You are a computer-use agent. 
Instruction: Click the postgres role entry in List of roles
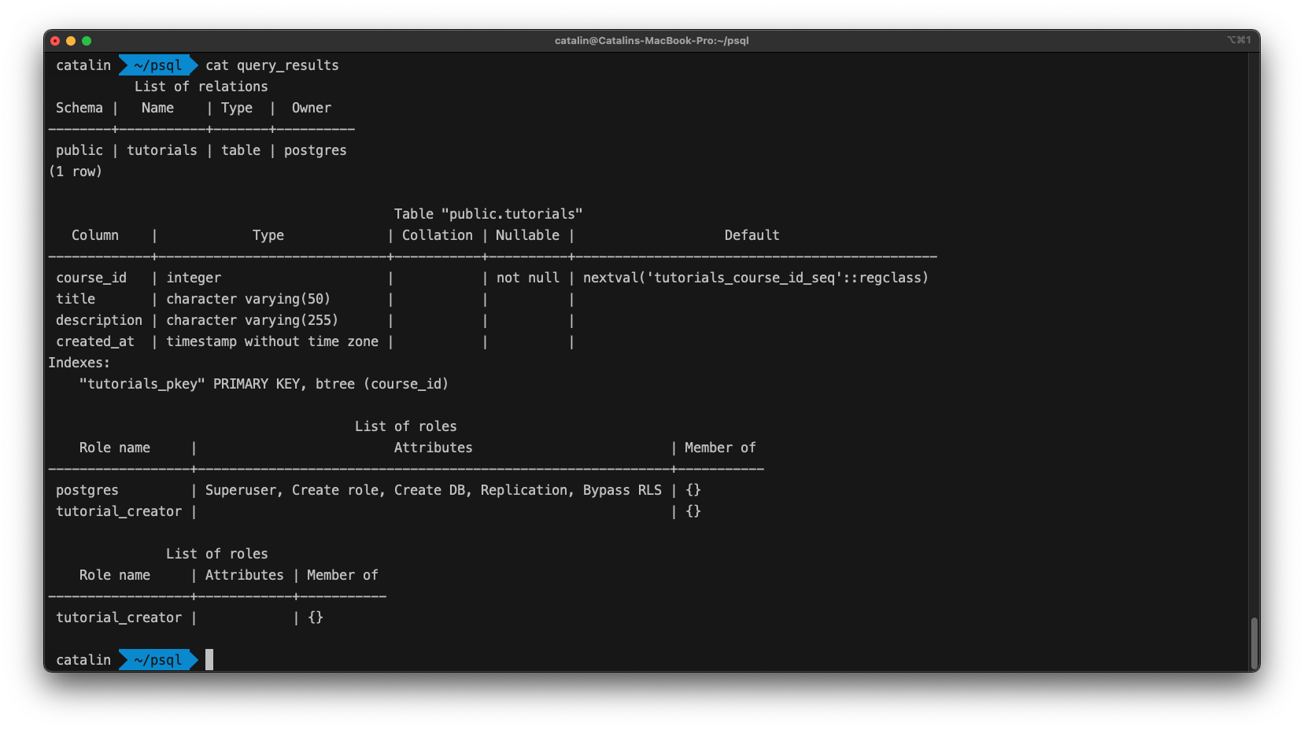point(87,489)
